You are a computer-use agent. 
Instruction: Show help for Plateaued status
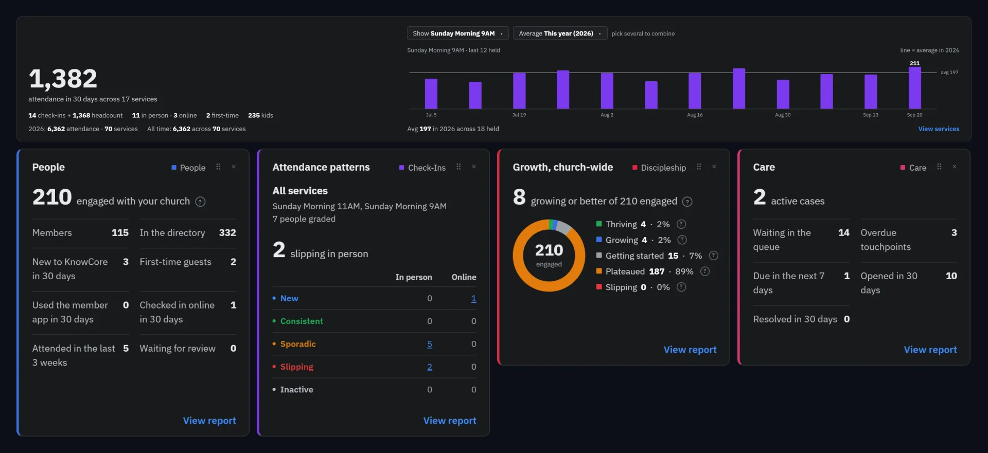point(705,271)
